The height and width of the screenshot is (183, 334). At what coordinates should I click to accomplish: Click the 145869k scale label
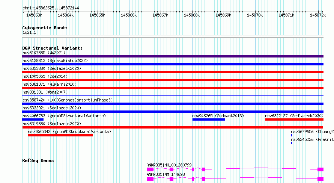223,15
